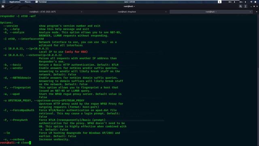
Task: Click the '-f, --fingerprint' option
Action: click(x=17, y=88)
